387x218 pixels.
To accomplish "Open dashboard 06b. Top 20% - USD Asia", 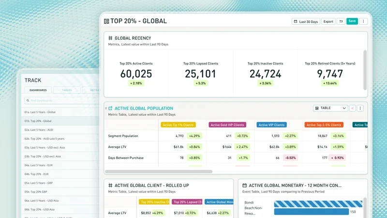I will [60, 209].
